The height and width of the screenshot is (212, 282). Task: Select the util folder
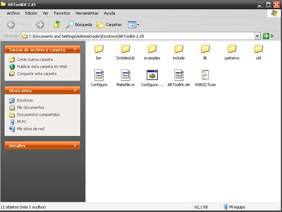pos(259,52)
